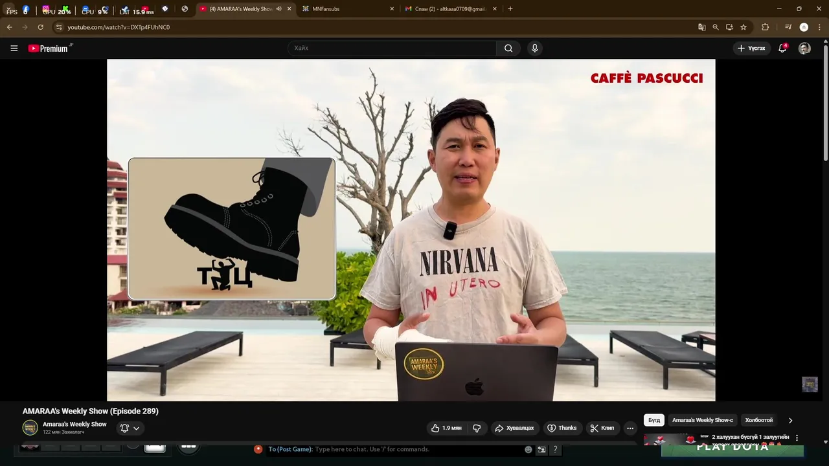Select the Amaraa's Weekly Show-с chip
The image size is (829, 466).
point(703,420)
